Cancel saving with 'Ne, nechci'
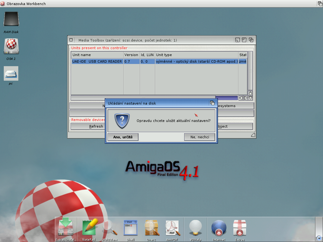The height and width of the screenshot is (242, 323). pos(199,137)
